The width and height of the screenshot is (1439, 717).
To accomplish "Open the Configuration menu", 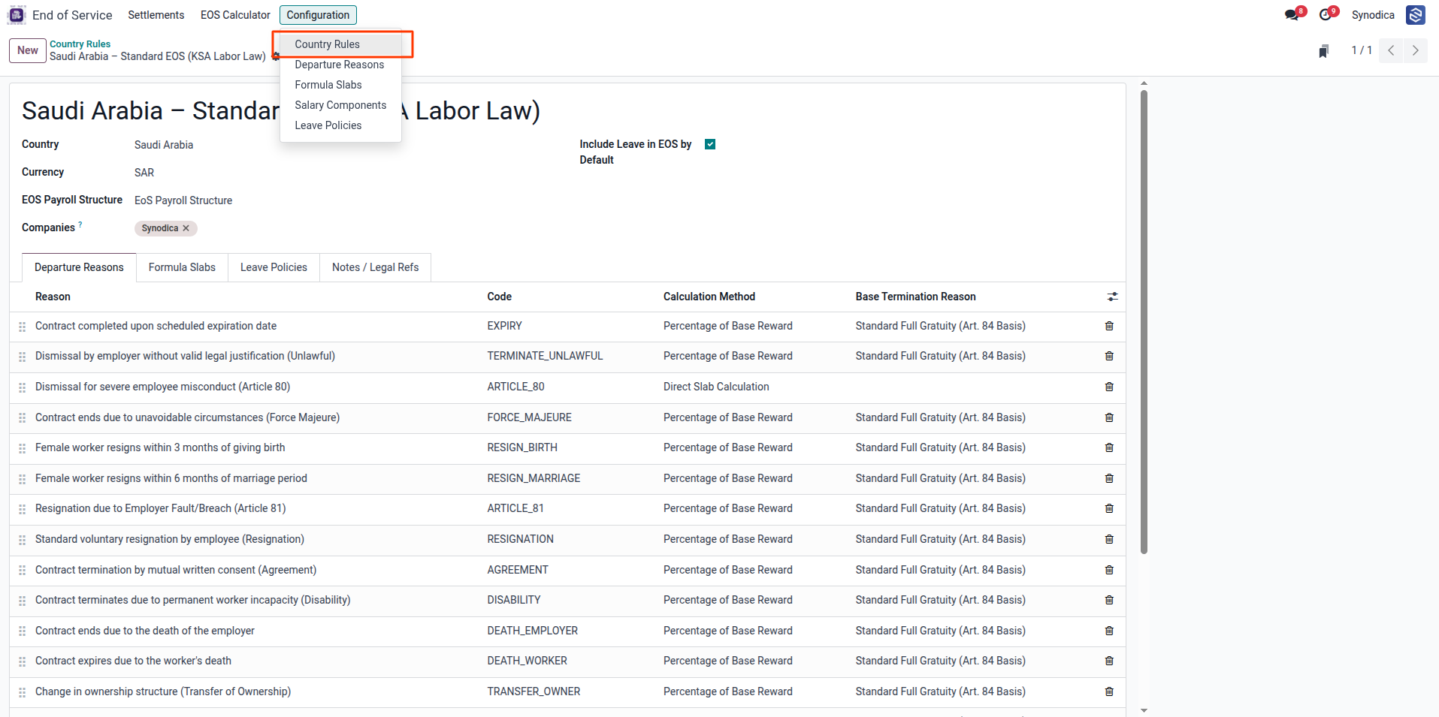I will (318, 15).
